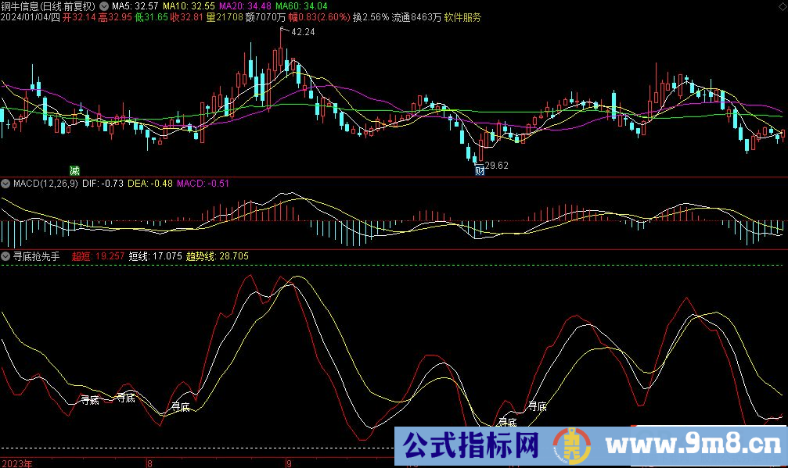Image resolution: width=788 pixels, height=468 pixels.
Task: Click the MACD(12,26,9) indicator name
Action: (45, 184)
